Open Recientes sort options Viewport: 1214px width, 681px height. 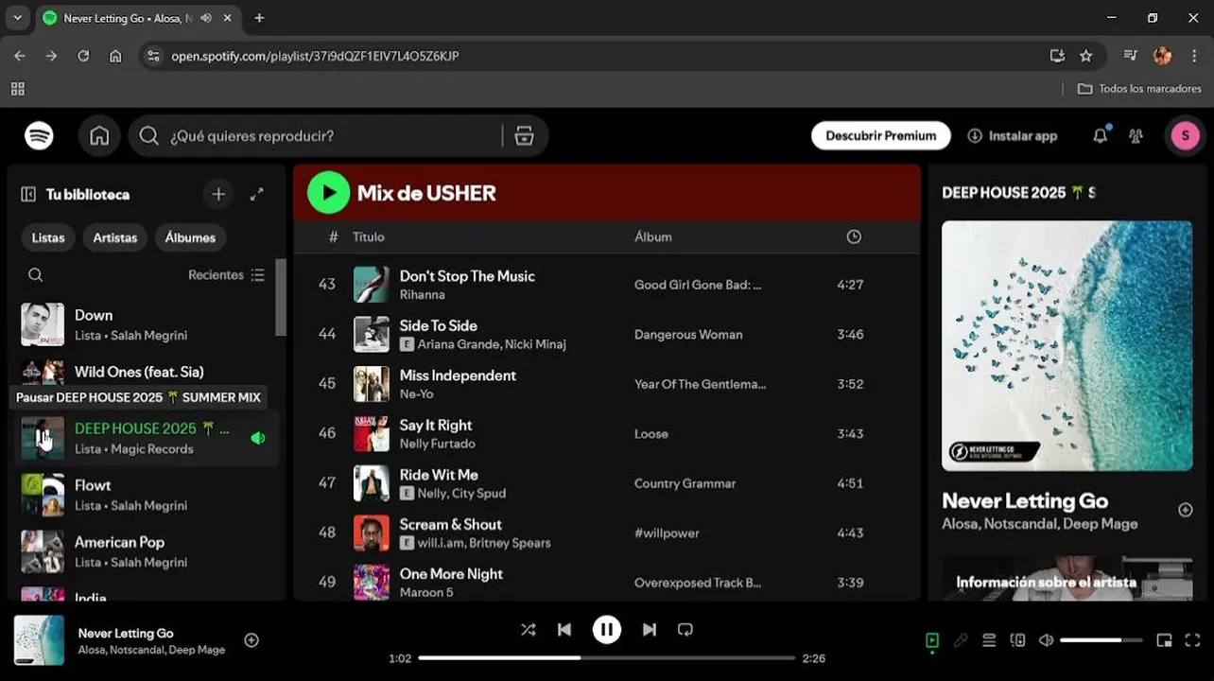click(227, 275)
